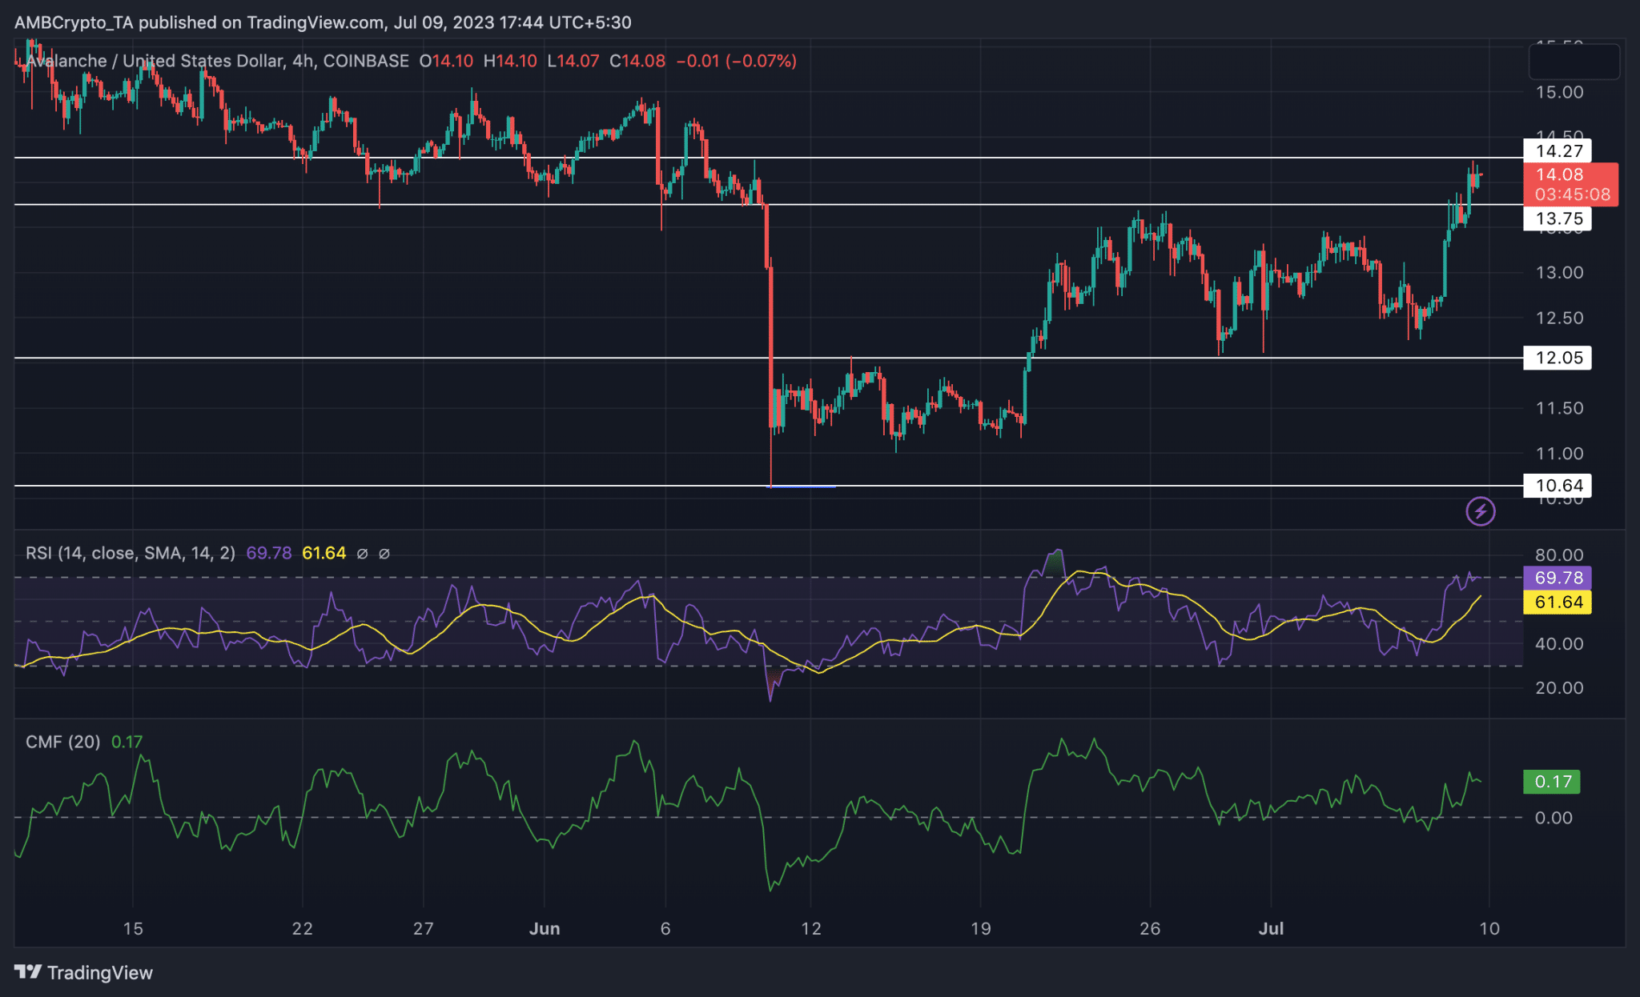Click second ∅ symbol in RSI legend

pyautogui.click(x=384, y=554)
